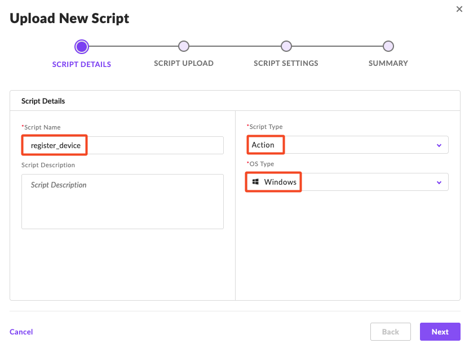Click into the Script Description text area
469x348 pixels.
point(122,201)
